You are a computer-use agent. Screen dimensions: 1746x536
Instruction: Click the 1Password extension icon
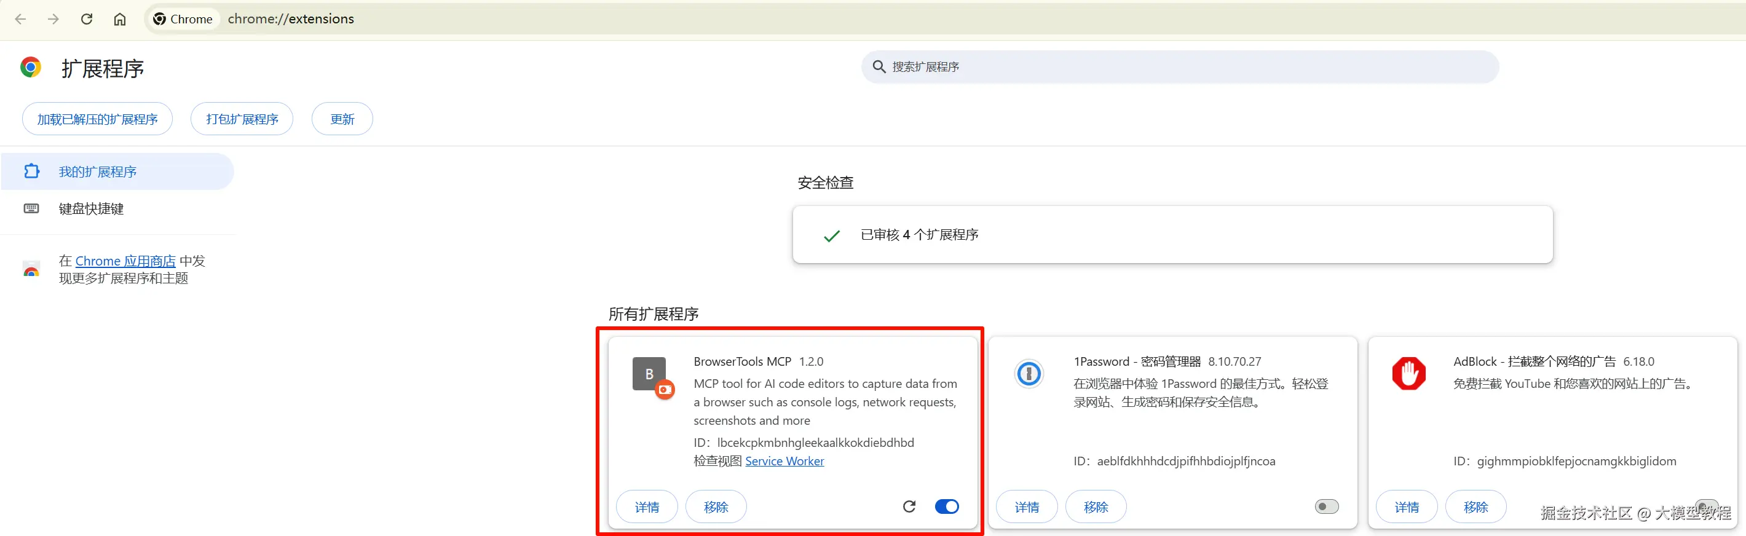tap(1029, 373)
